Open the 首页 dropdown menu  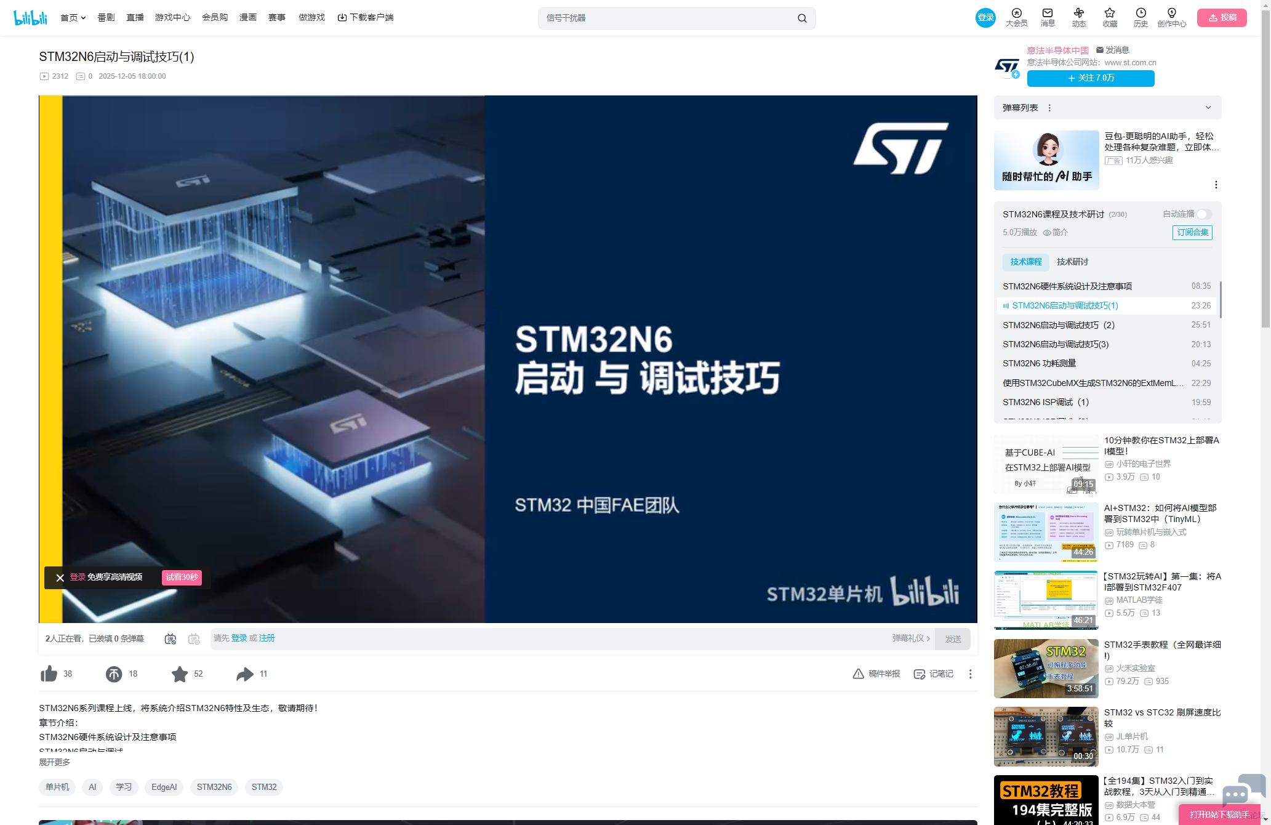pyautogui.click(x=73, y=18)
